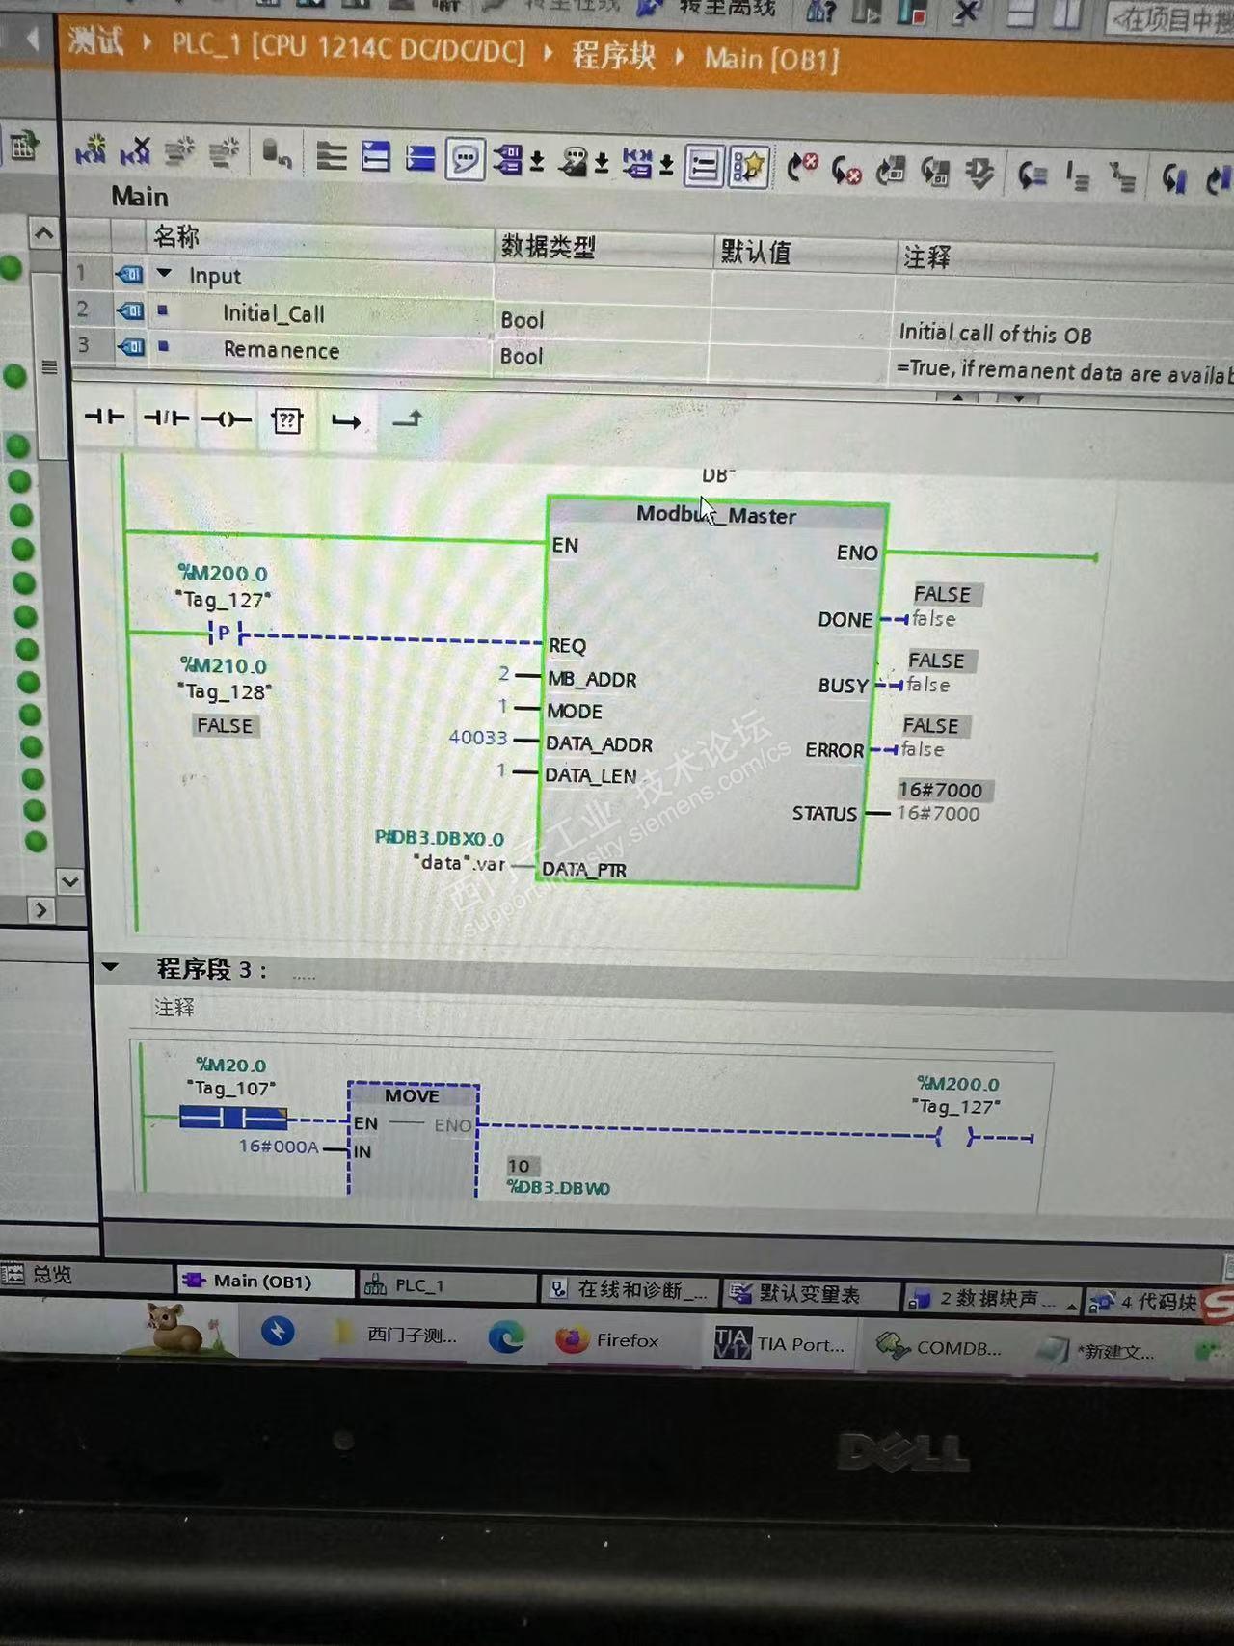Click the 注释 column header in the table
The image size is (1234, 1646).
click(x=925, y=257)
